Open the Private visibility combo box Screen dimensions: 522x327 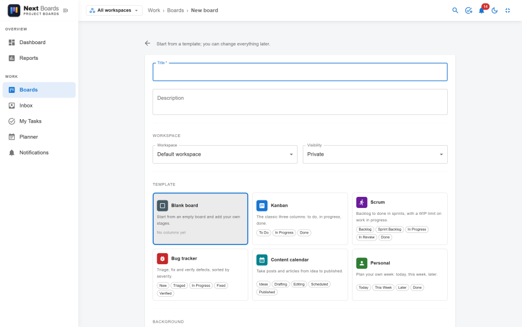(x=375, y=154)
